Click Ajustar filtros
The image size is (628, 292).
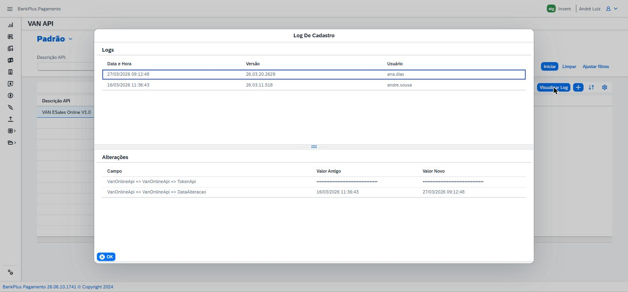[596, 66]
